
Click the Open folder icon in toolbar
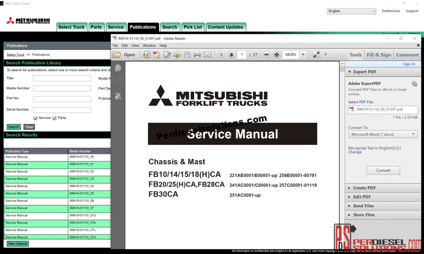click(117, 55)
